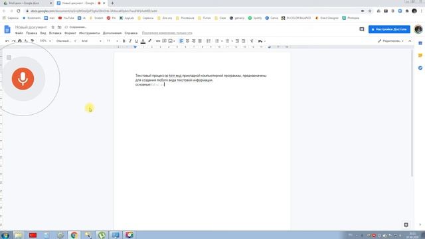Open the Tasks side panel icon
The width and height of the screenshot is (425, 239).
420,68
